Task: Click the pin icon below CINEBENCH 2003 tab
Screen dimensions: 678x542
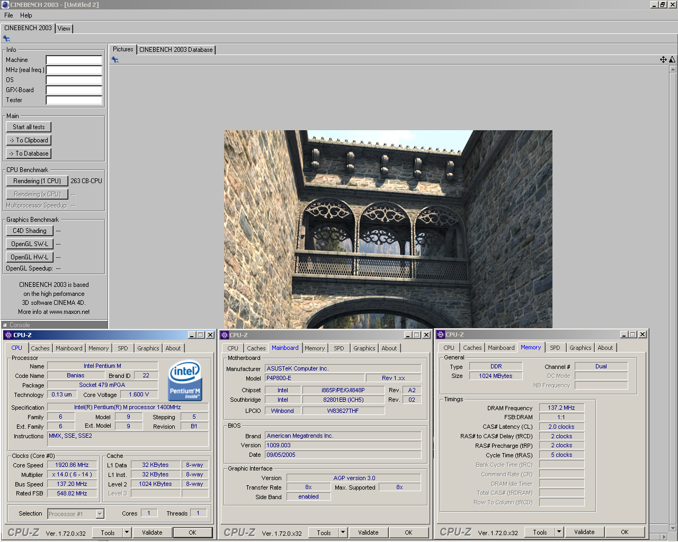Action: [x=6, y=39]
